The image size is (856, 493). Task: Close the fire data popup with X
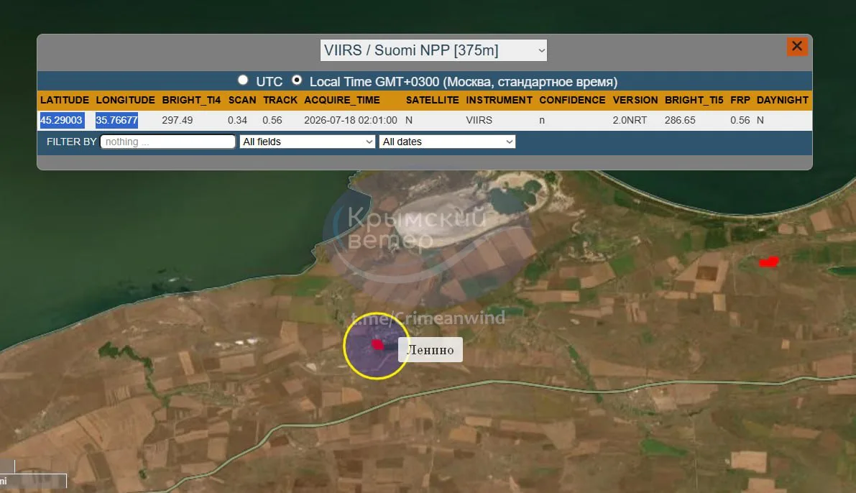(796, 47)
